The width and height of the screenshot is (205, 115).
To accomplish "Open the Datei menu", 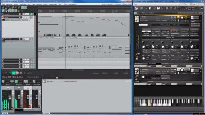I will [3, 4].
